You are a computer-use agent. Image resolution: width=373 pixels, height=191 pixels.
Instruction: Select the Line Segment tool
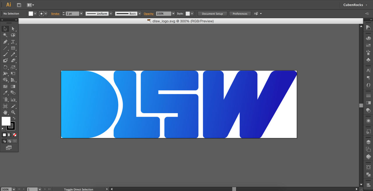[5, 48]
